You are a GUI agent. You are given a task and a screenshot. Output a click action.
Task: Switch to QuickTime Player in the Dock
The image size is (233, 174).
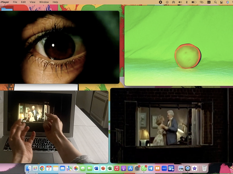pyautogui.click(x=188, y=168)
